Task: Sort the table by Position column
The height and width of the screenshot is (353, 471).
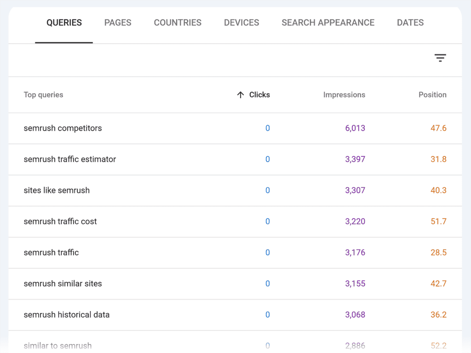Action: pyautogui.click(x=432, y=95)
